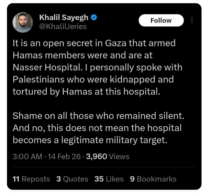Screen dimensions: 207x193
Task: Click the word "Palestinians" in the tweet
Action: pyautogui.click(x=37, y=80)
